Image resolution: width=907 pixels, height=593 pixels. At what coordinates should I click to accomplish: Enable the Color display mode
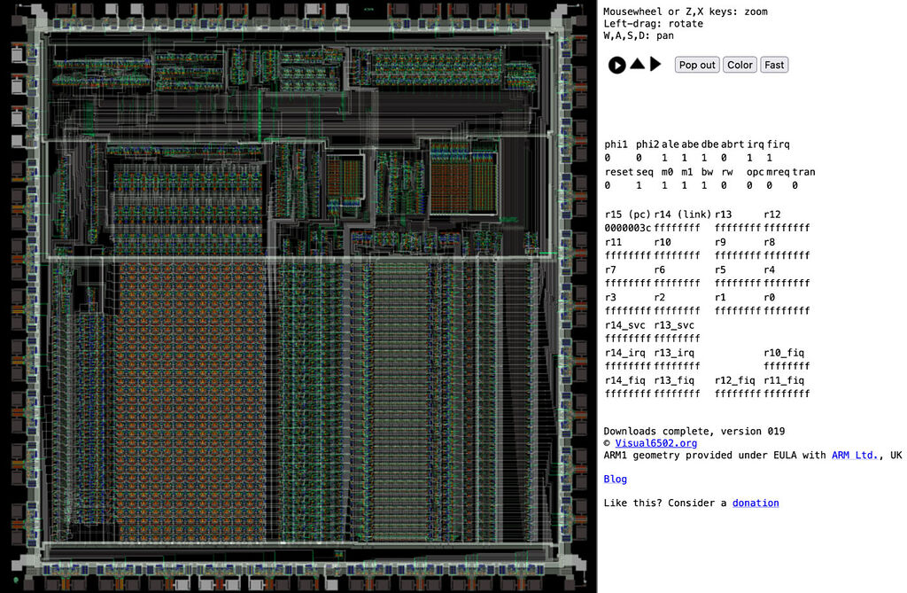coord(740,64)
